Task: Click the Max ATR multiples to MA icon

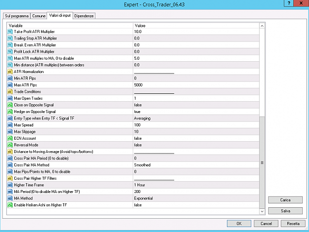Action: 10,58
